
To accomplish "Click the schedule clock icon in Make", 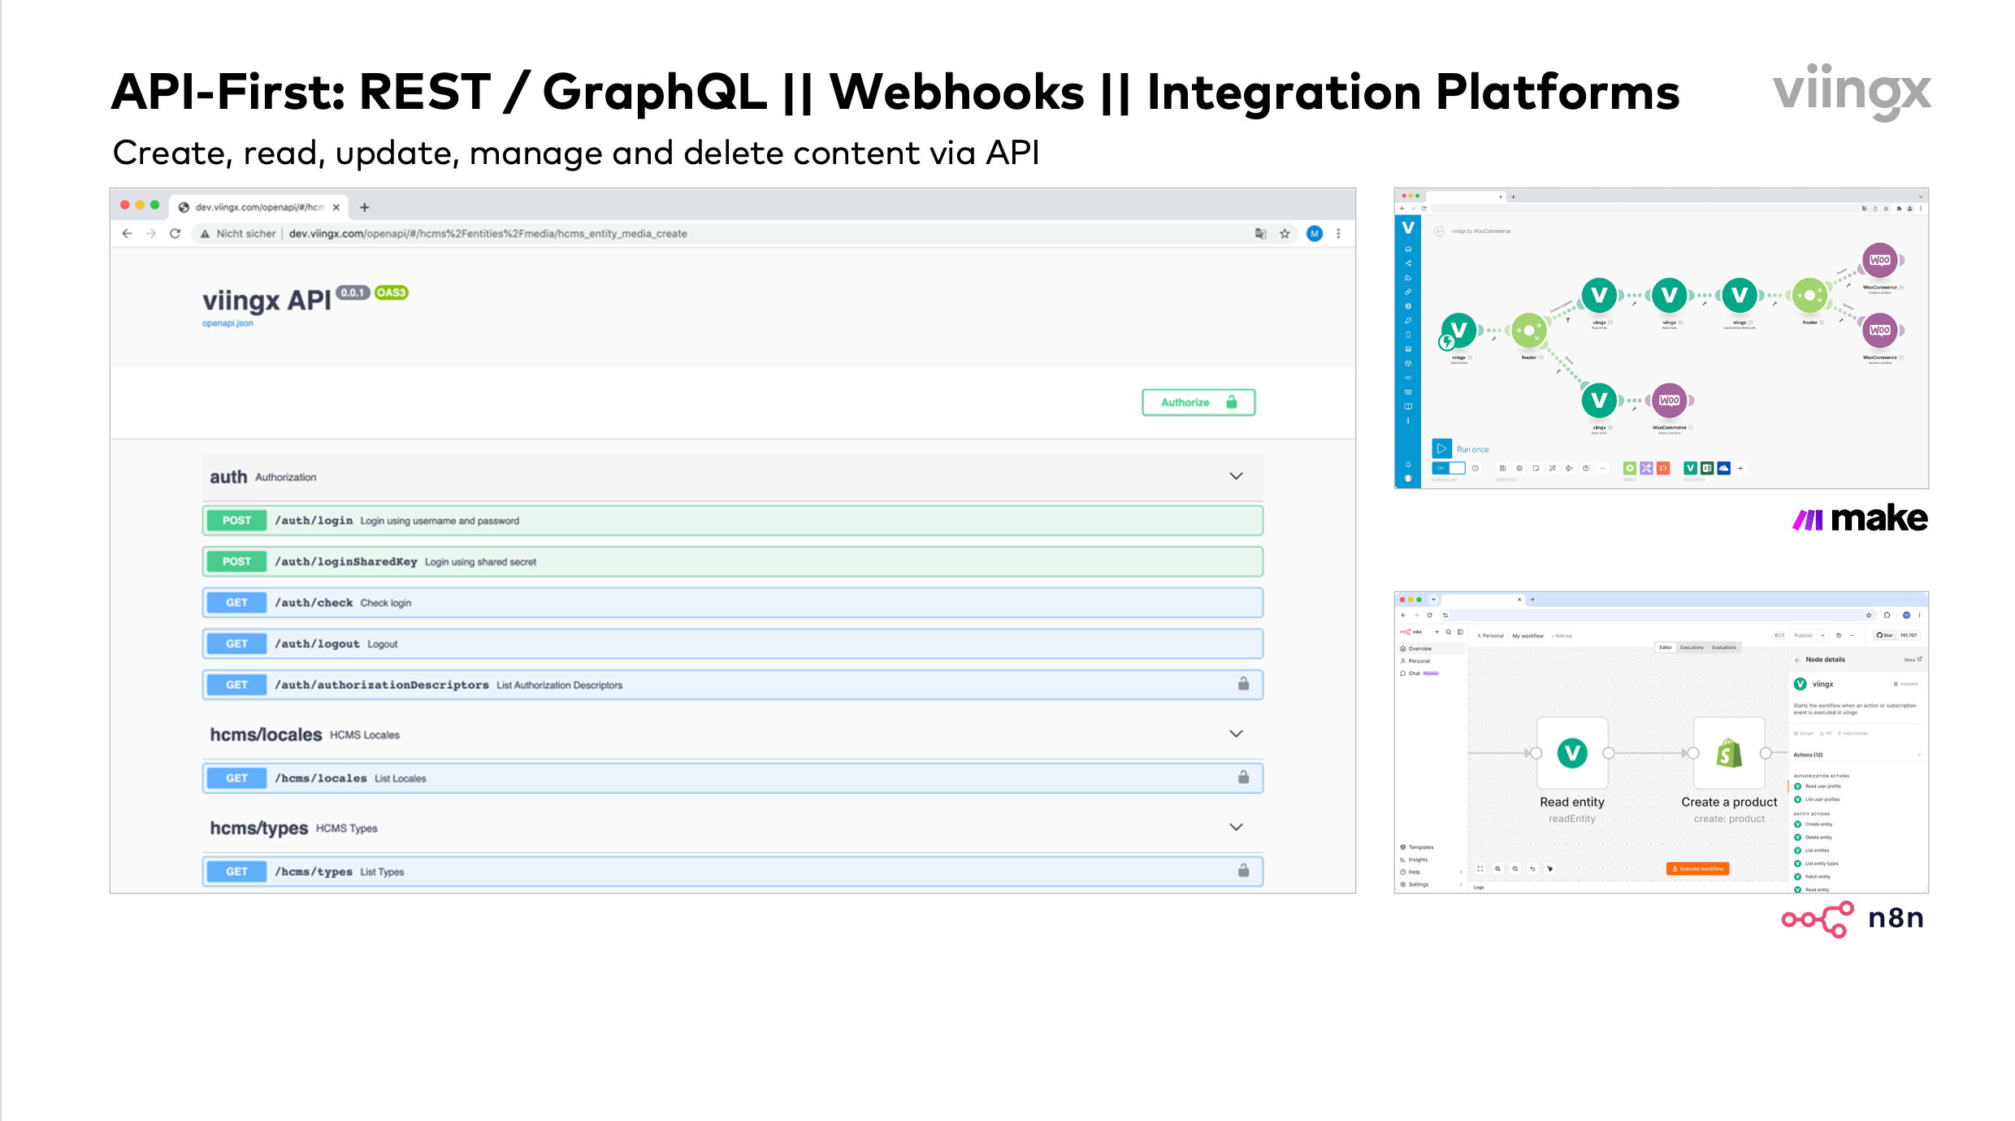I will [1475, 469].
